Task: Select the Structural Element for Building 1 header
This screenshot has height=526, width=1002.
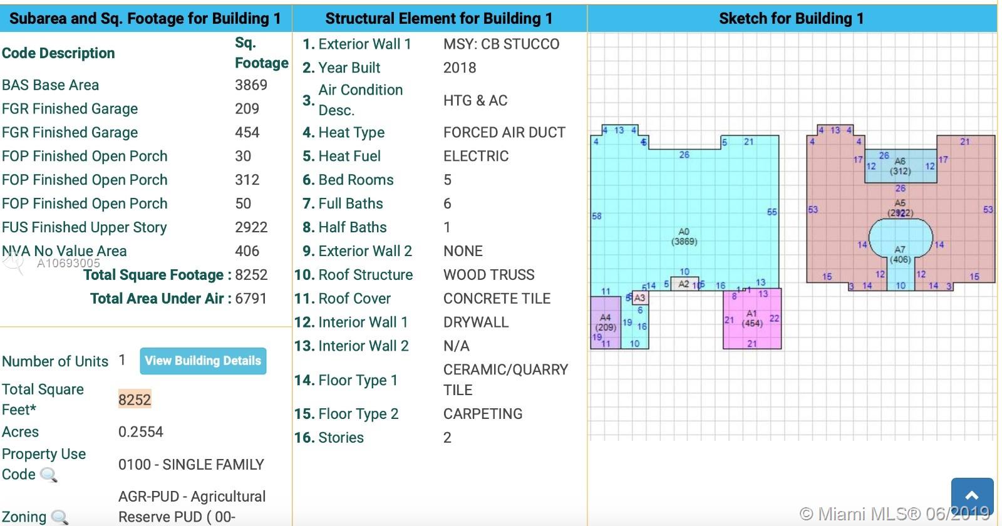Action: click(x=439, y=18)
